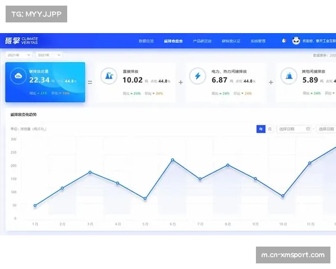Click the 3月 data point
Screen dimensions: 336x269
[90, 172]
